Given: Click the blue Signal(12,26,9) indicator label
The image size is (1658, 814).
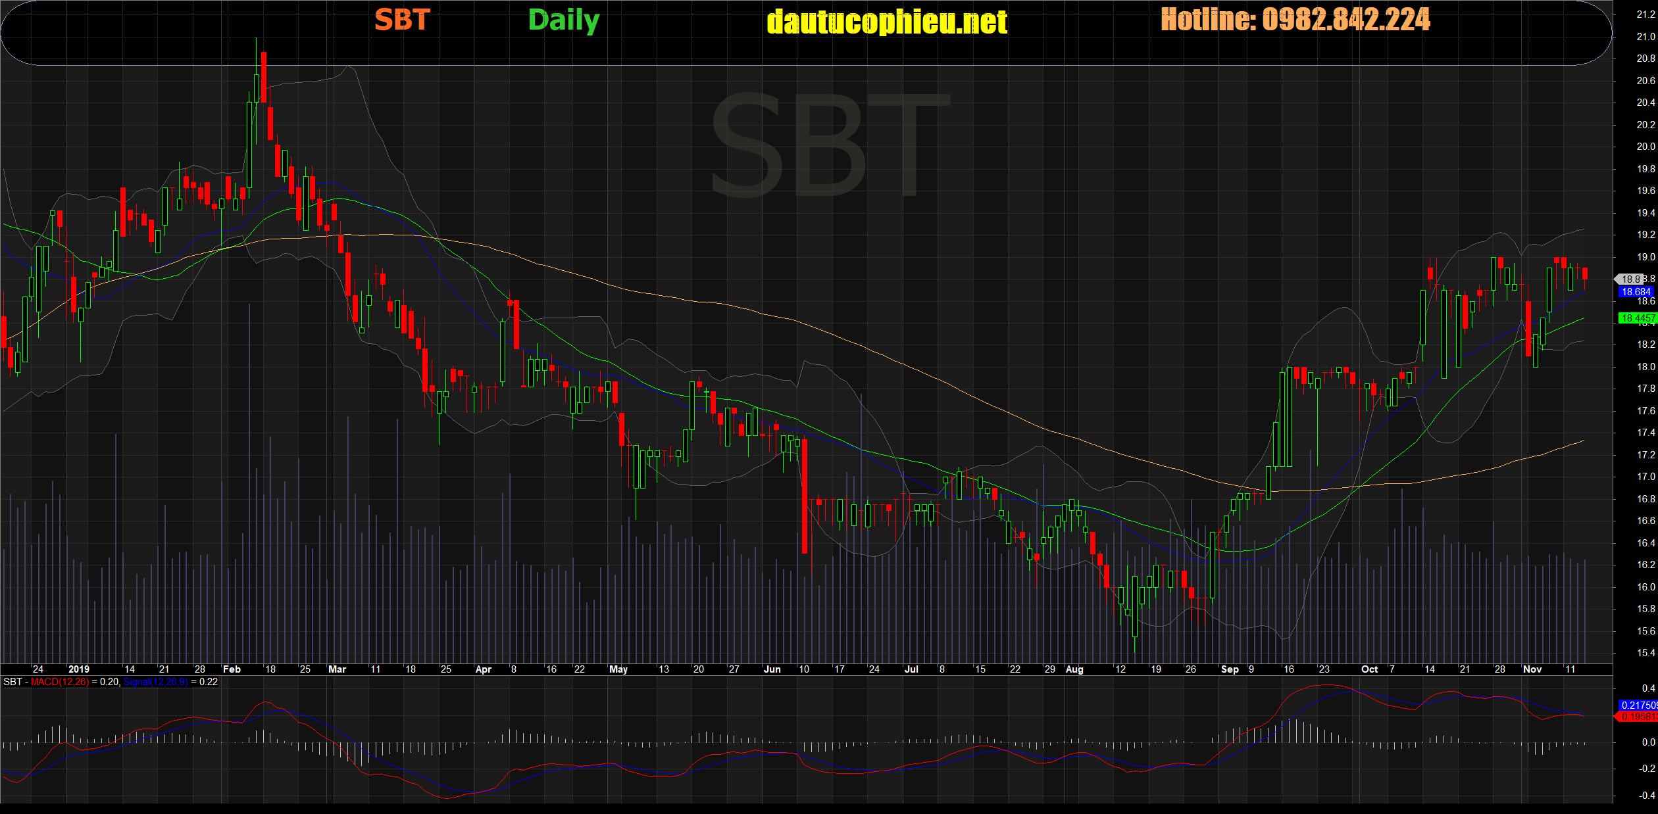Looking at the screenshot, I should [156, 682].
